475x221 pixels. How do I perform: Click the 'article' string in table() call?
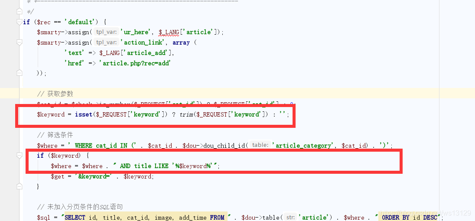point(314,218)
